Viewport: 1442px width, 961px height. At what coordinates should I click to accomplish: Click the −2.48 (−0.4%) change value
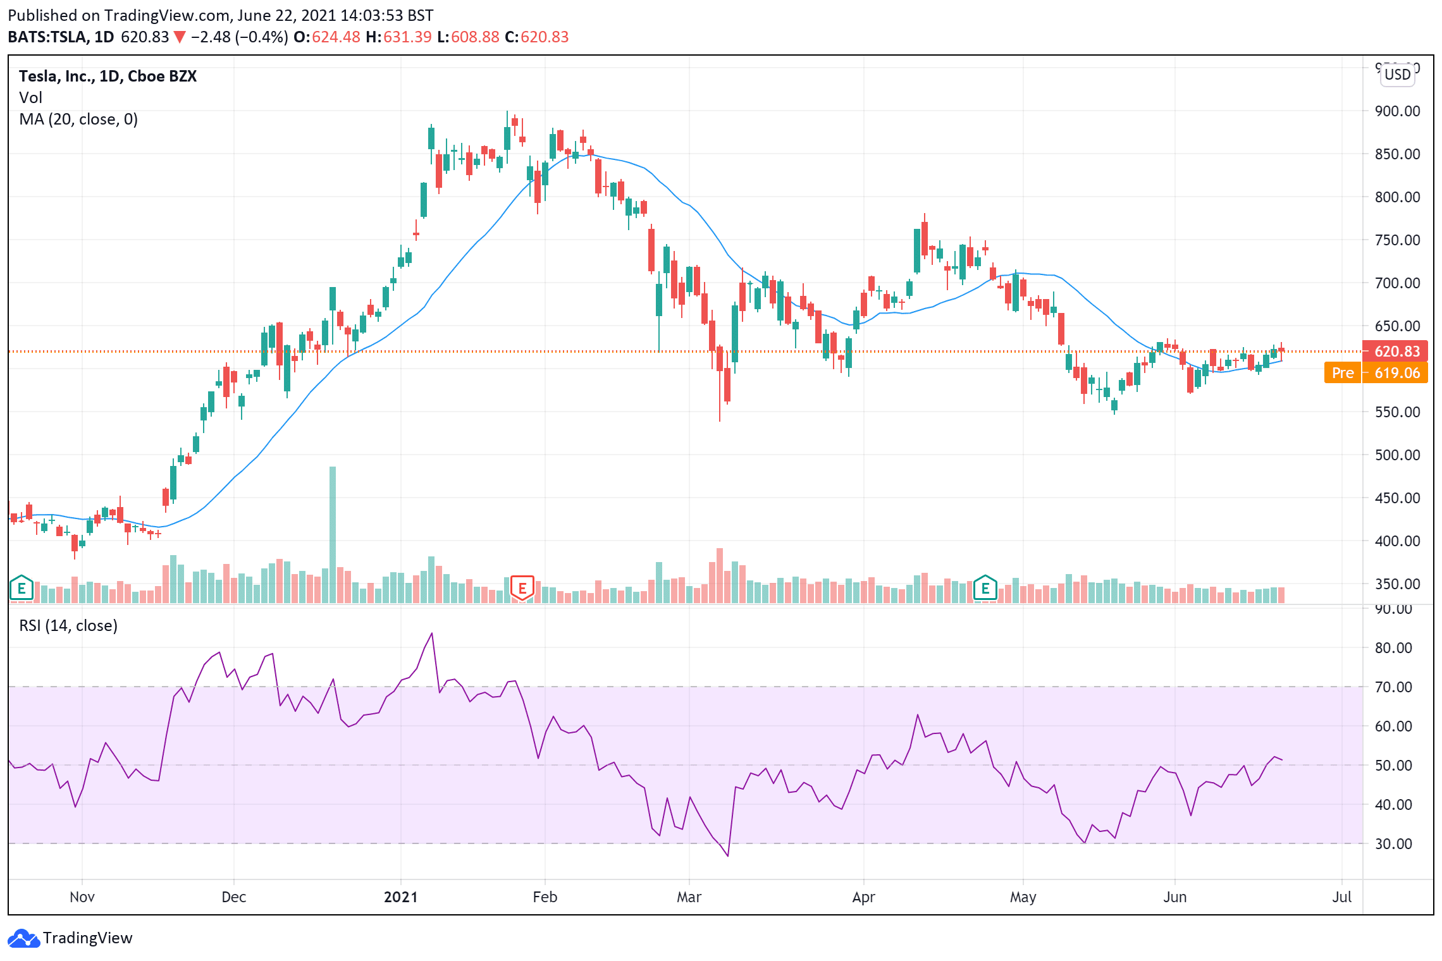pos(239,37)
